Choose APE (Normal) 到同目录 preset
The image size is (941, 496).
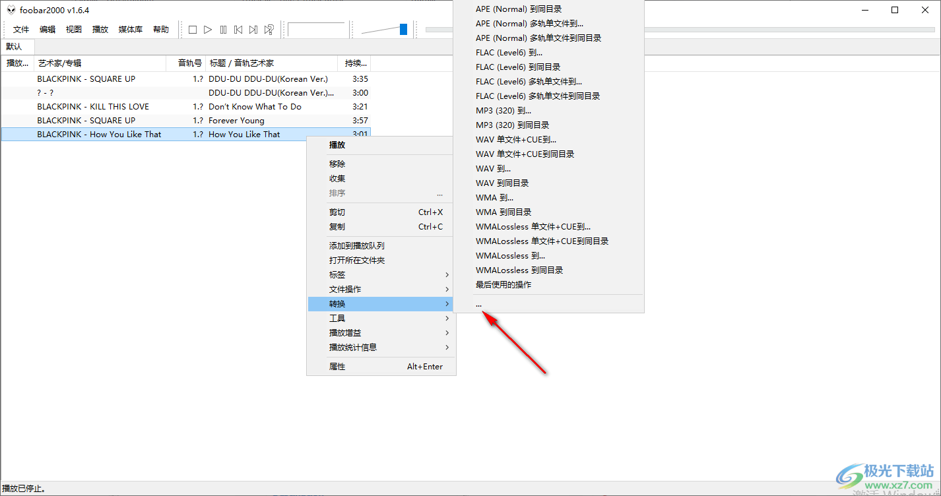[548, 9]
